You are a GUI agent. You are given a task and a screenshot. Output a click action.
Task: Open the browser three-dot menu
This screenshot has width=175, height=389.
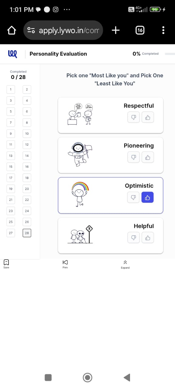[x=163, y=30]
